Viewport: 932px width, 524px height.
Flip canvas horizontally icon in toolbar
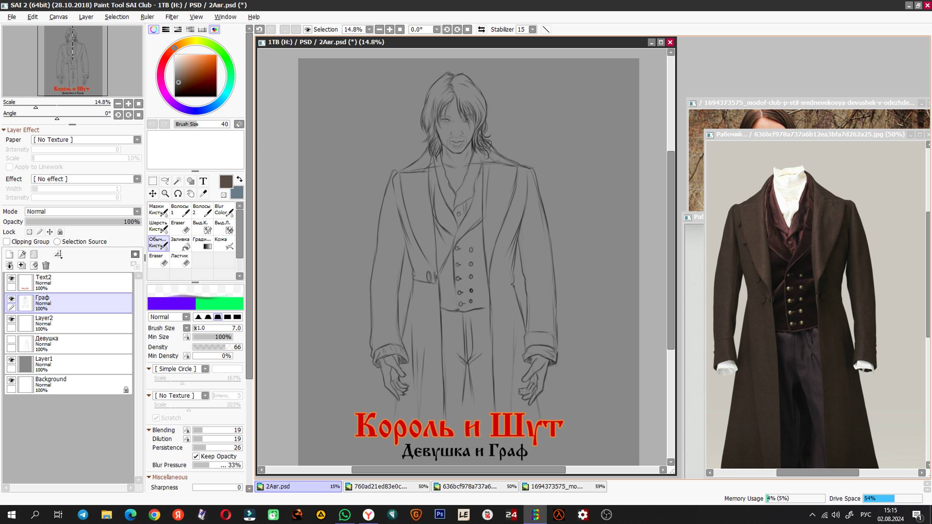point(482,30)
